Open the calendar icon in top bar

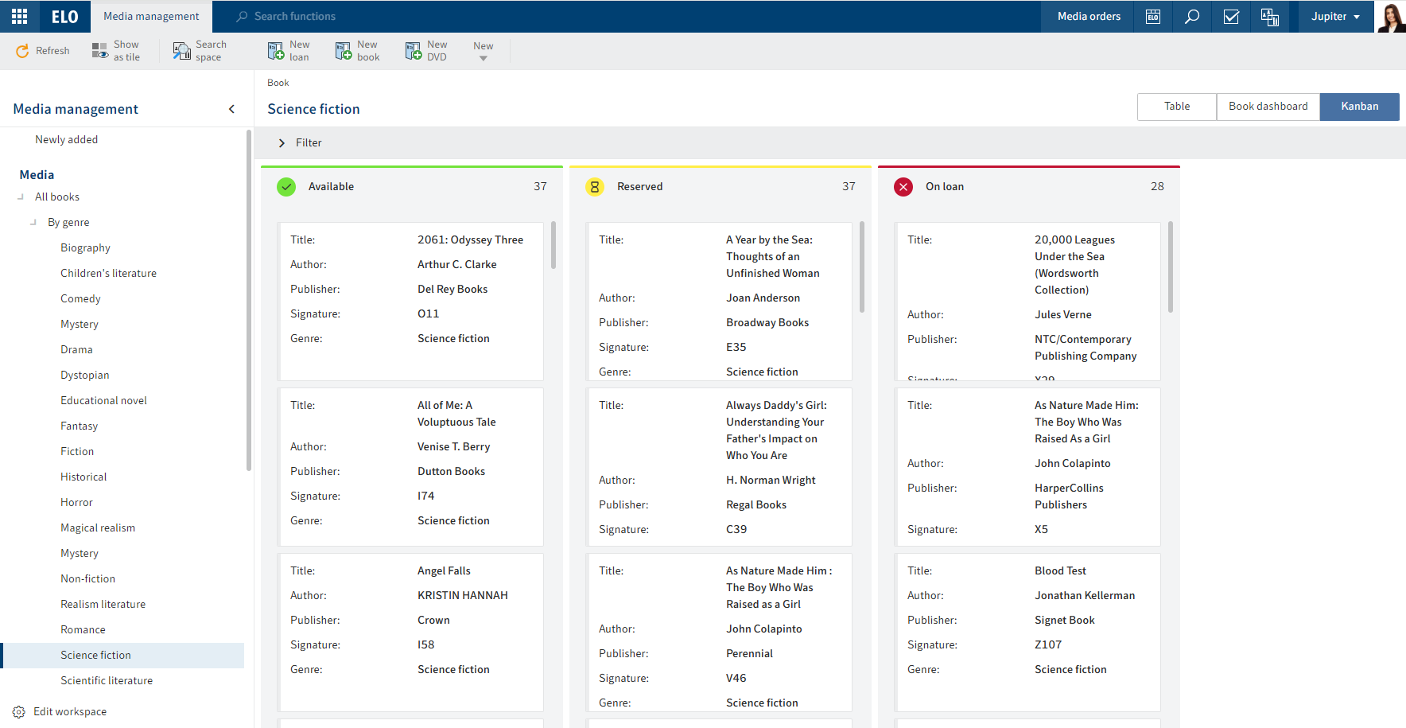pos(1153,16)
